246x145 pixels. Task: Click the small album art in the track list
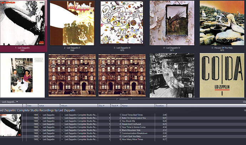tap(10, 125)
